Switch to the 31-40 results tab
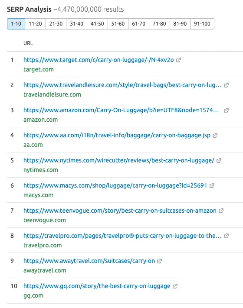Viewport: 243px width, 308px height. [76, 24]
